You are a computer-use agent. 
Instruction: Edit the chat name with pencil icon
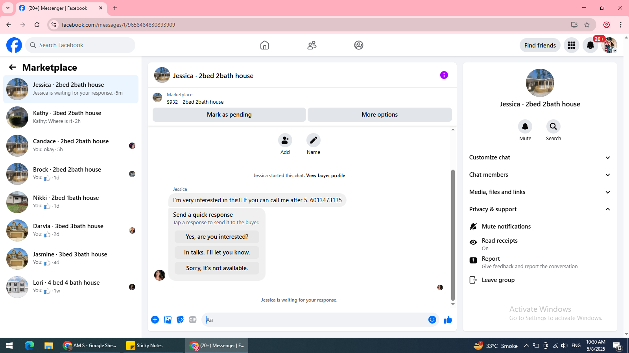click(314, 140)
